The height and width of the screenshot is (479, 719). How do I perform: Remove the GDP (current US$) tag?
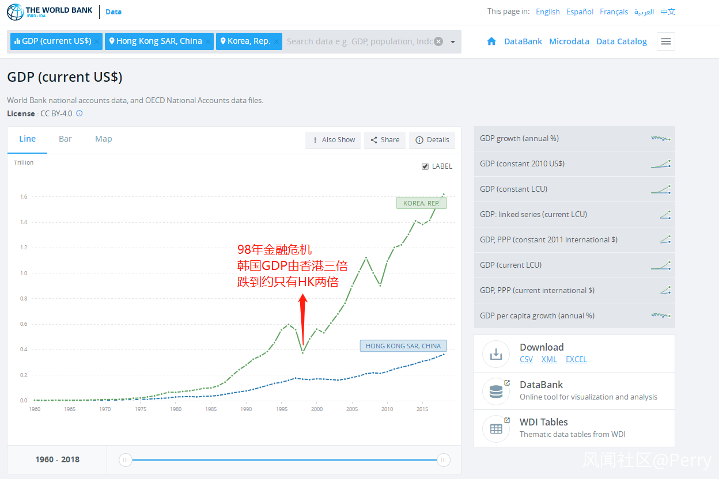click(97, 41)
